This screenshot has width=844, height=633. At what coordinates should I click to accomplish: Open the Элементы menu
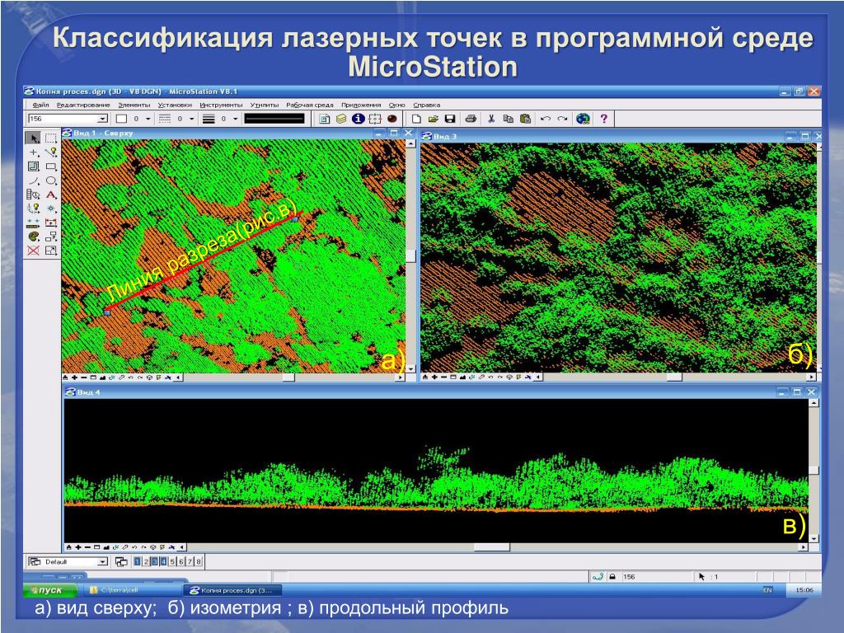(134, 105)
